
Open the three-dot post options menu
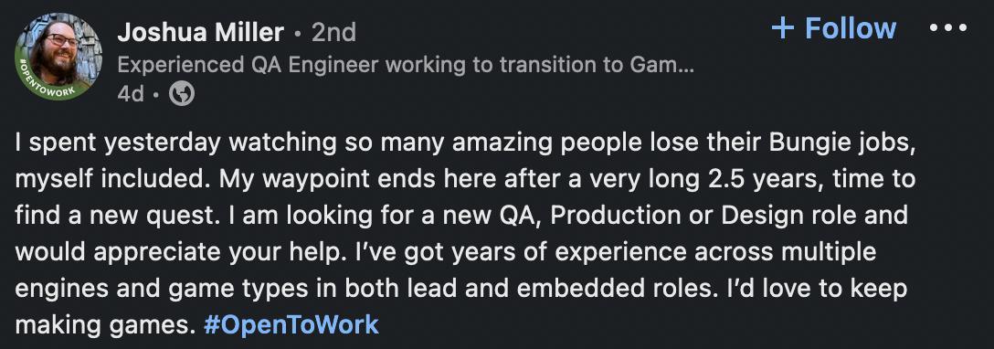(x=948, y=28)
